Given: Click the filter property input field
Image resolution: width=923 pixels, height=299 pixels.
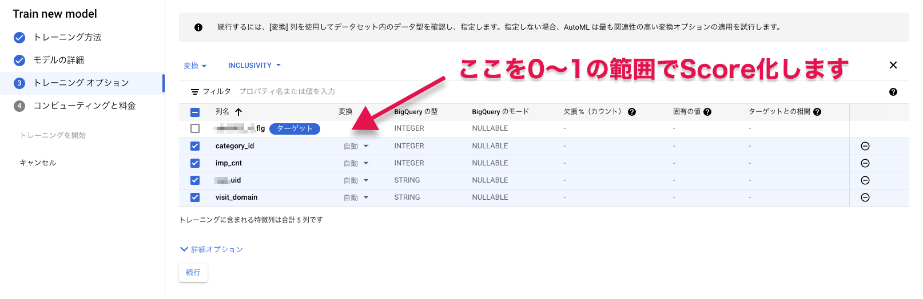Looking at the screenshot, I should pos(343,91).
